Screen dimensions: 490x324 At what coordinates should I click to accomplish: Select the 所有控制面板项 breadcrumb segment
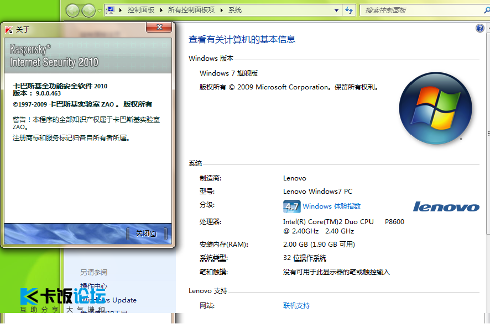point(191,10)
